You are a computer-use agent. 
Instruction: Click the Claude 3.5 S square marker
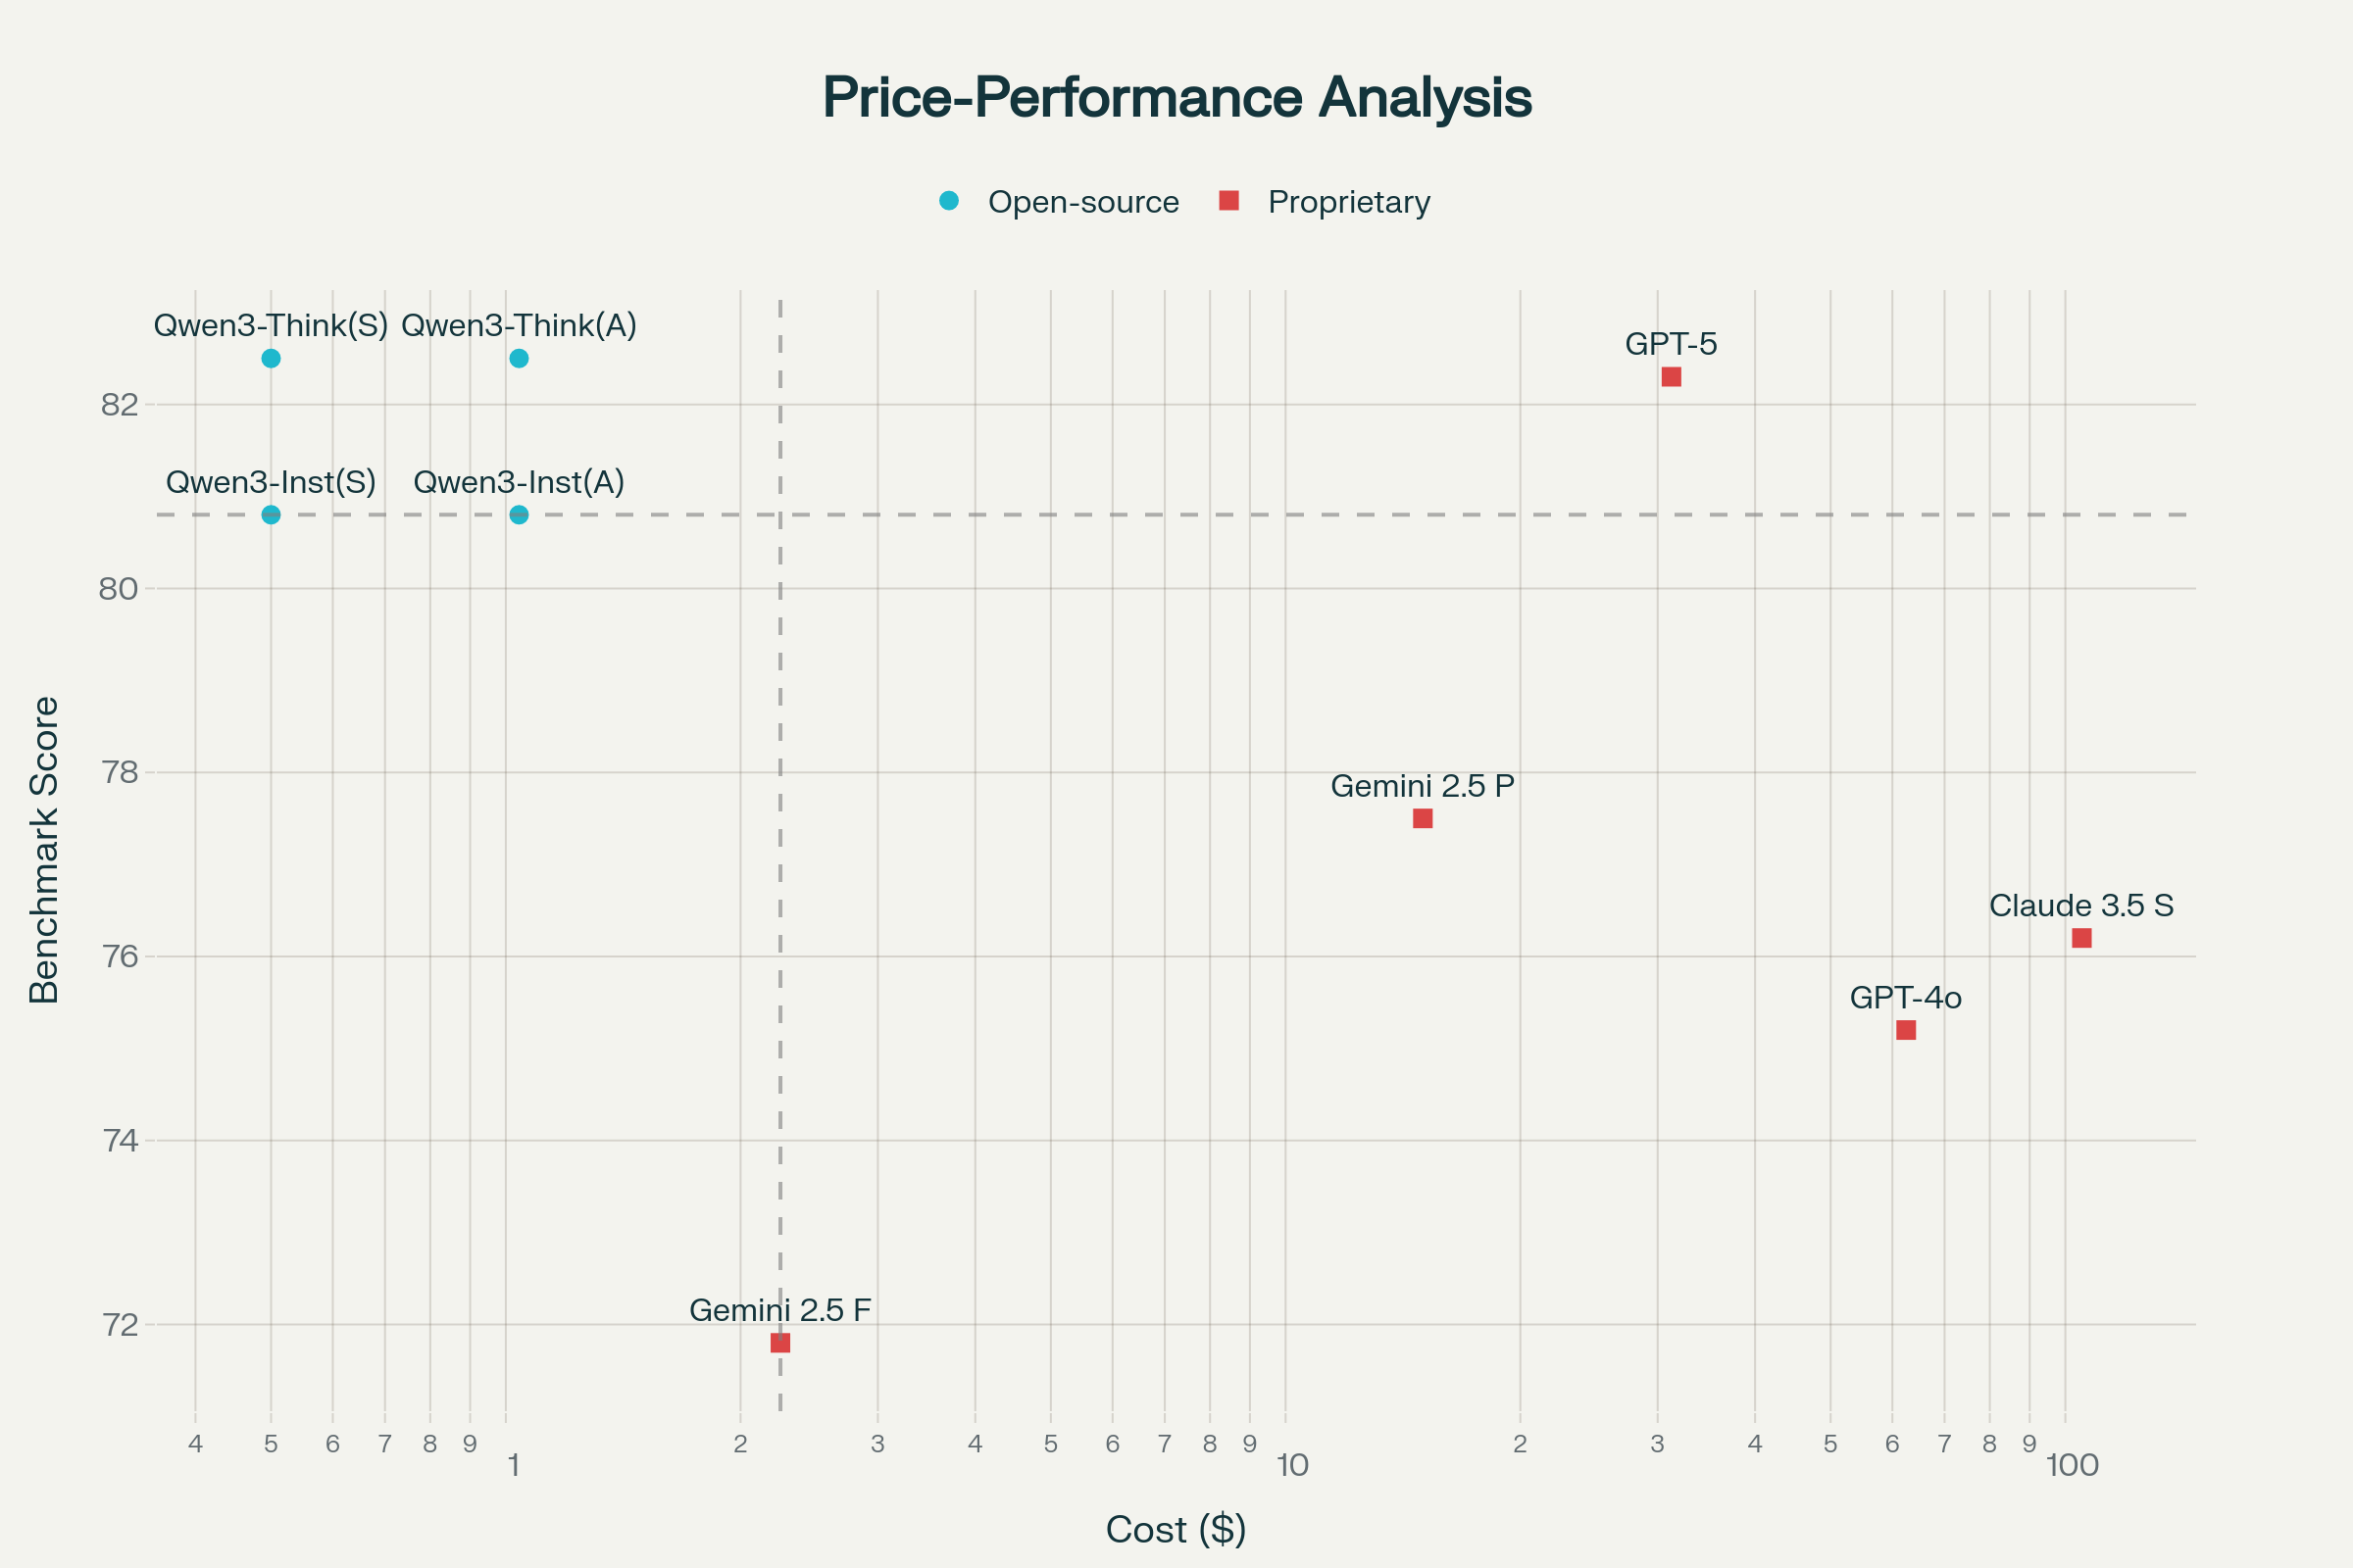(x=2081, y=938)
